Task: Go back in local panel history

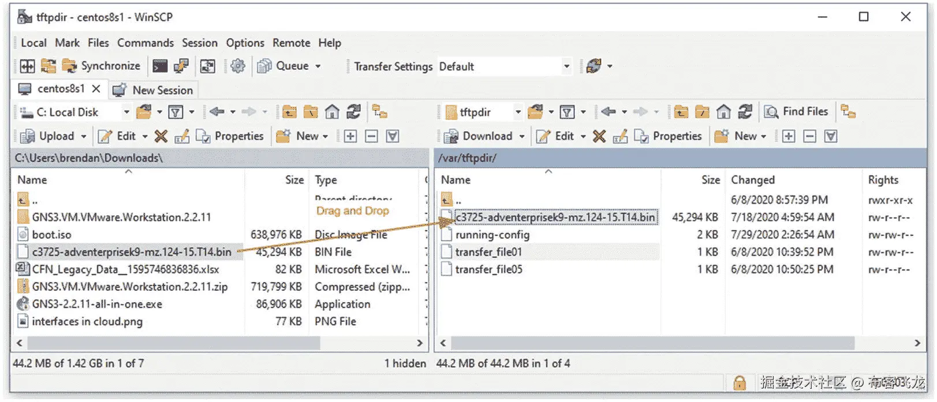Action: [x=217, y=111]
